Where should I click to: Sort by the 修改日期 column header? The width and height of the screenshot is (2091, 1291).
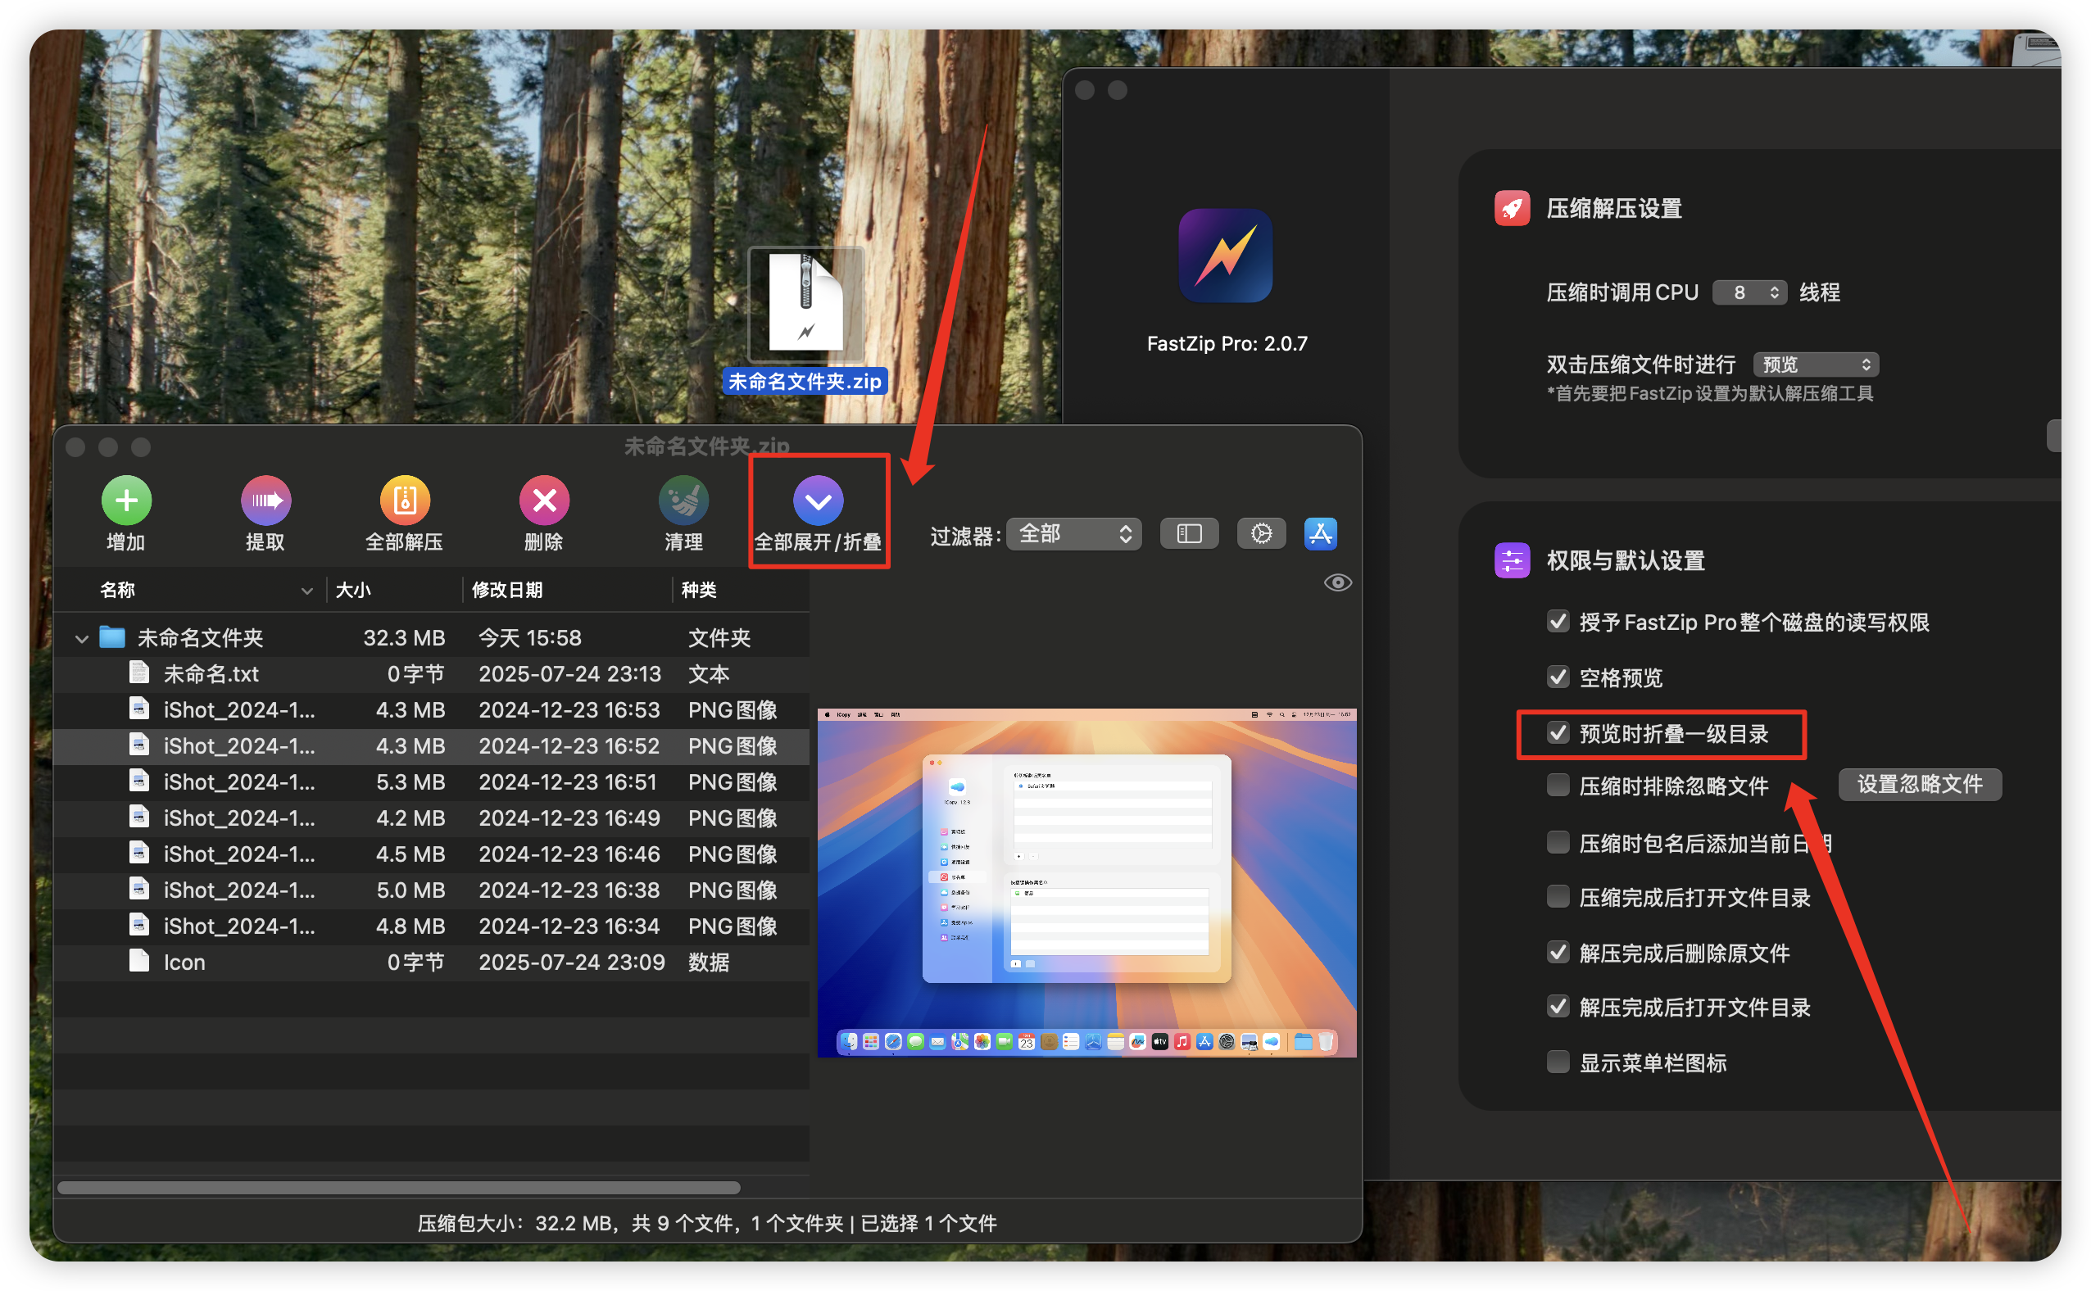(507, 590)
